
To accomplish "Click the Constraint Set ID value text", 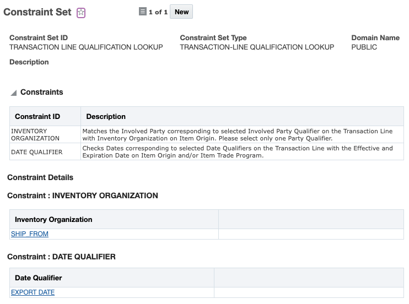I will coord(86,47).
